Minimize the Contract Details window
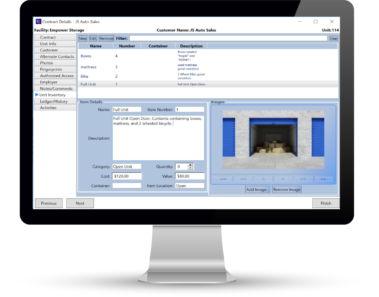This screenshot has height=297, width=379. (300, 21)
